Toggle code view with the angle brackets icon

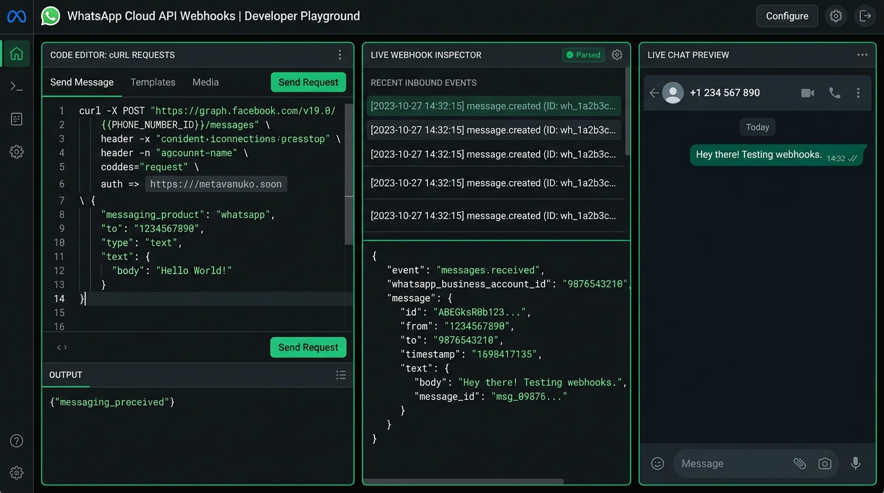click(x=62, y=347)
